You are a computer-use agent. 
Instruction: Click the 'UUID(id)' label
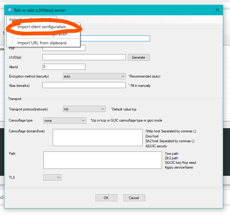15,57
